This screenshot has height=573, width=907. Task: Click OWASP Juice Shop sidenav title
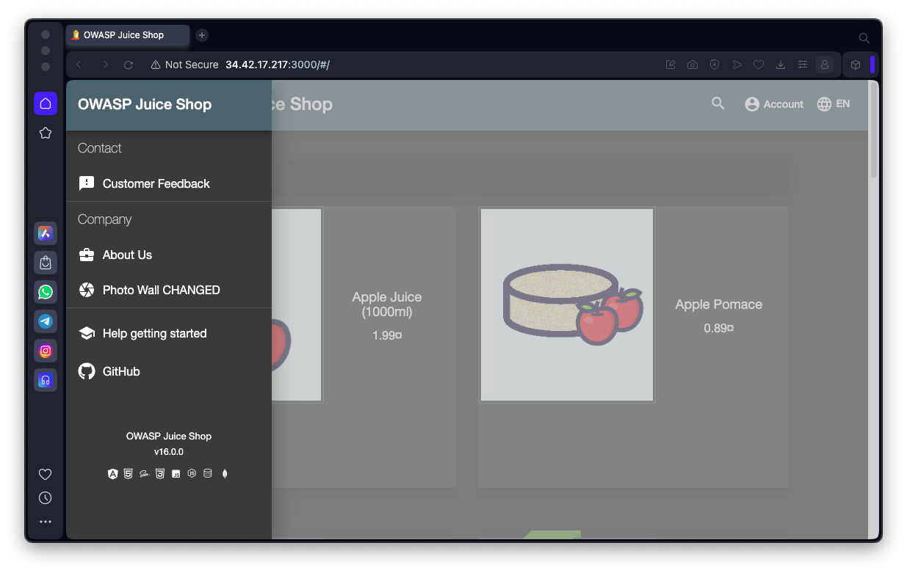click(x=145, y=104)
